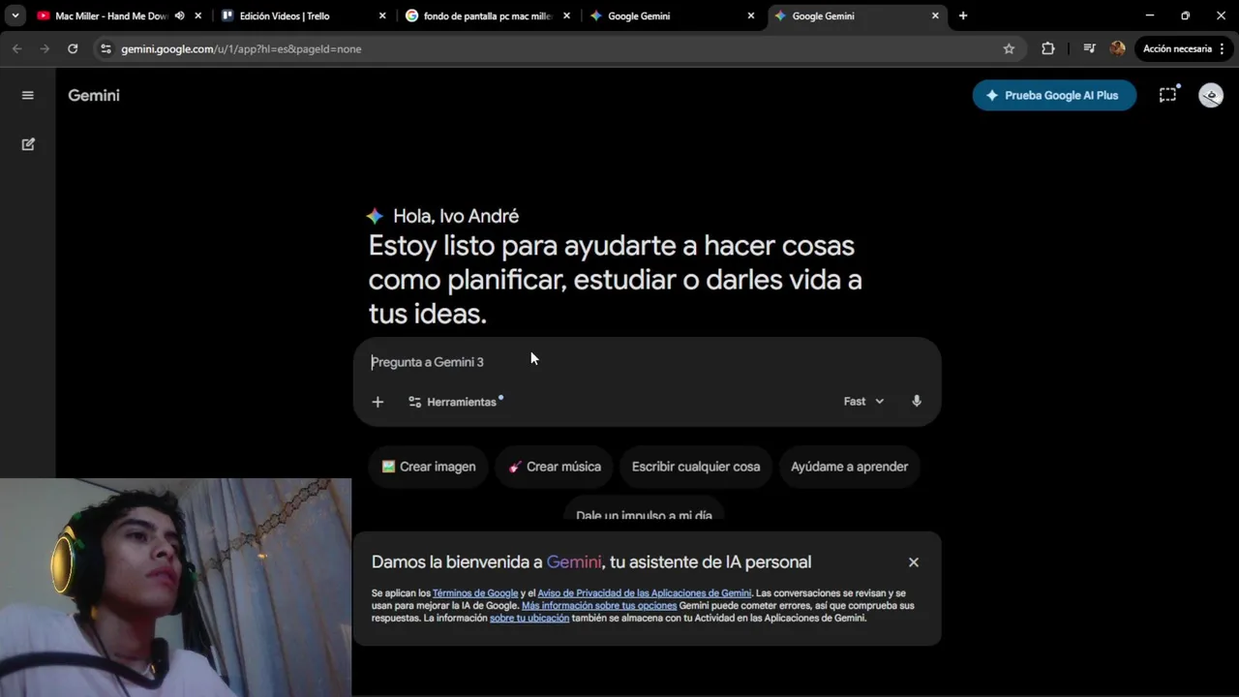The image size is (1239, 697).
Task: Dismiss the Gemini welcome banner
Action: pos(913,562)
